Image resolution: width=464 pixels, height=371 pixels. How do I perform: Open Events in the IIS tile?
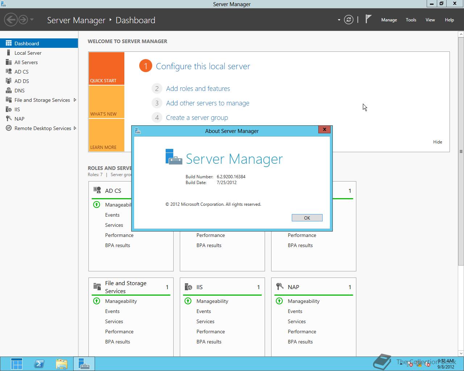(x=204, y=311)
